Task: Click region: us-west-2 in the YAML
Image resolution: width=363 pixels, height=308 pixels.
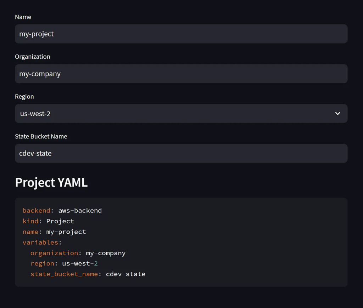Action: point(64,263)
